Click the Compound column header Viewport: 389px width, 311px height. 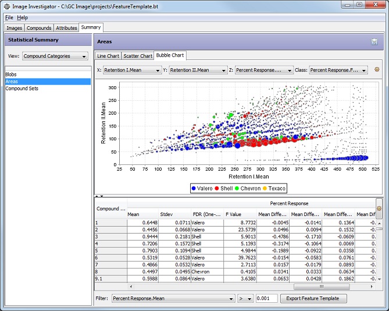point(111,209)
